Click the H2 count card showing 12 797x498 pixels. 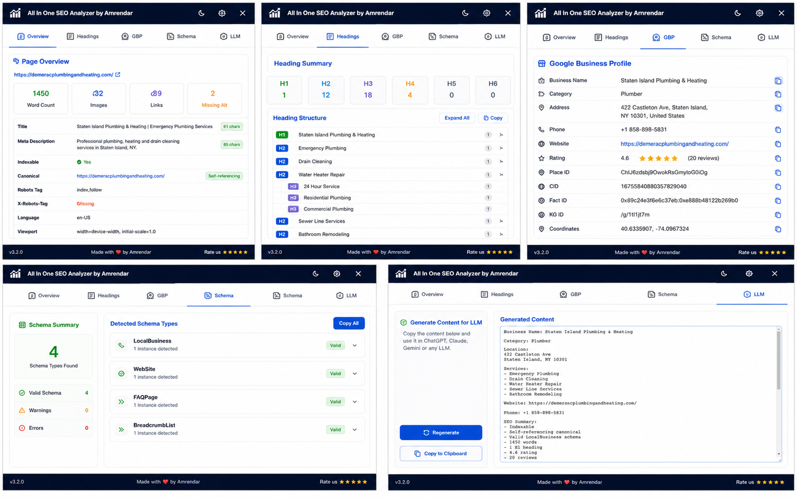pos(326,90)
